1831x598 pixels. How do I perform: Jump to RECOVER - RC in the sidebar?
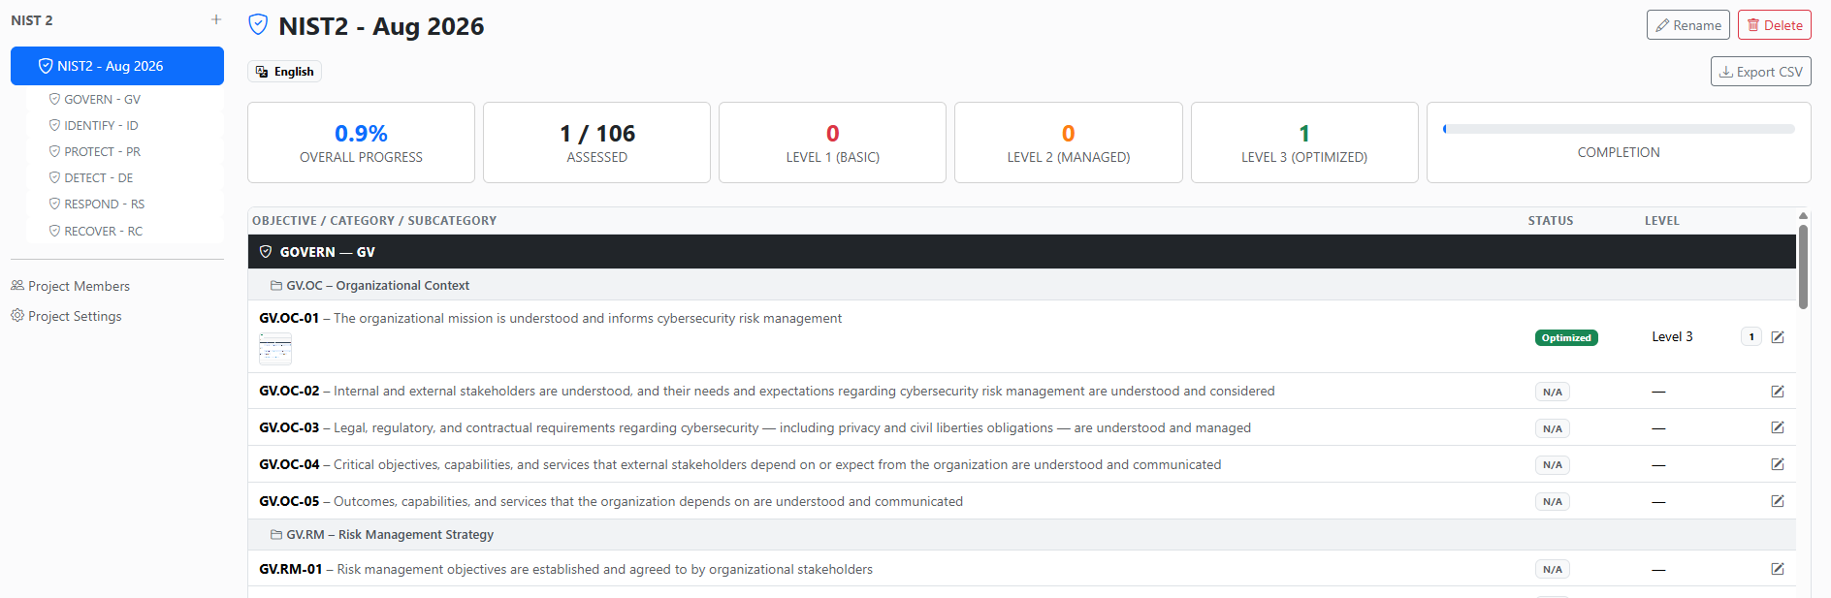(x=125, y=231)
